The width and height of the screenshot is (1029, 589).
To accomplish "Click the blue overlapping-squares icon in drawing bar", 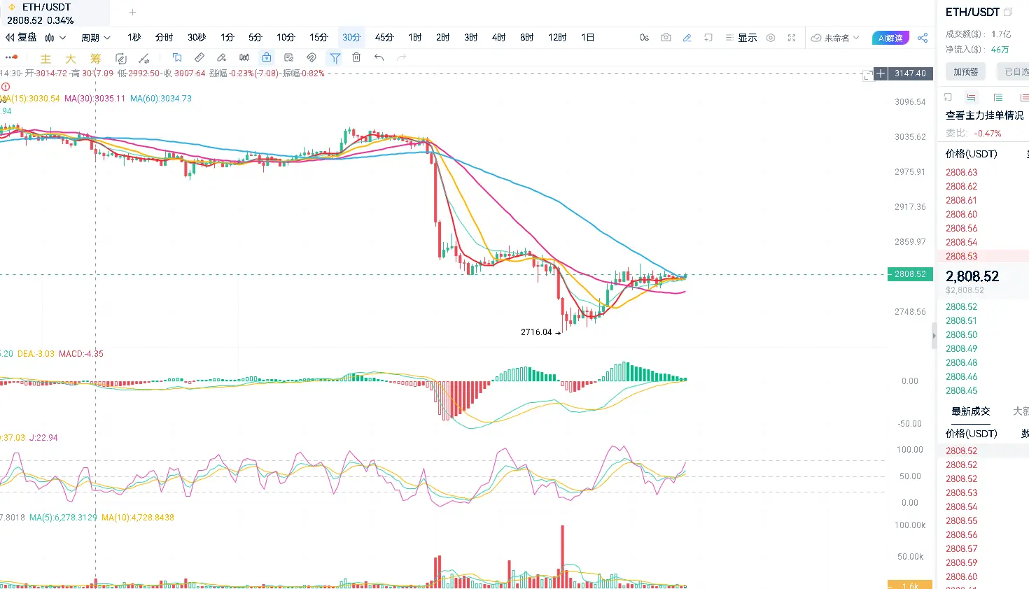I will (177, 57).
